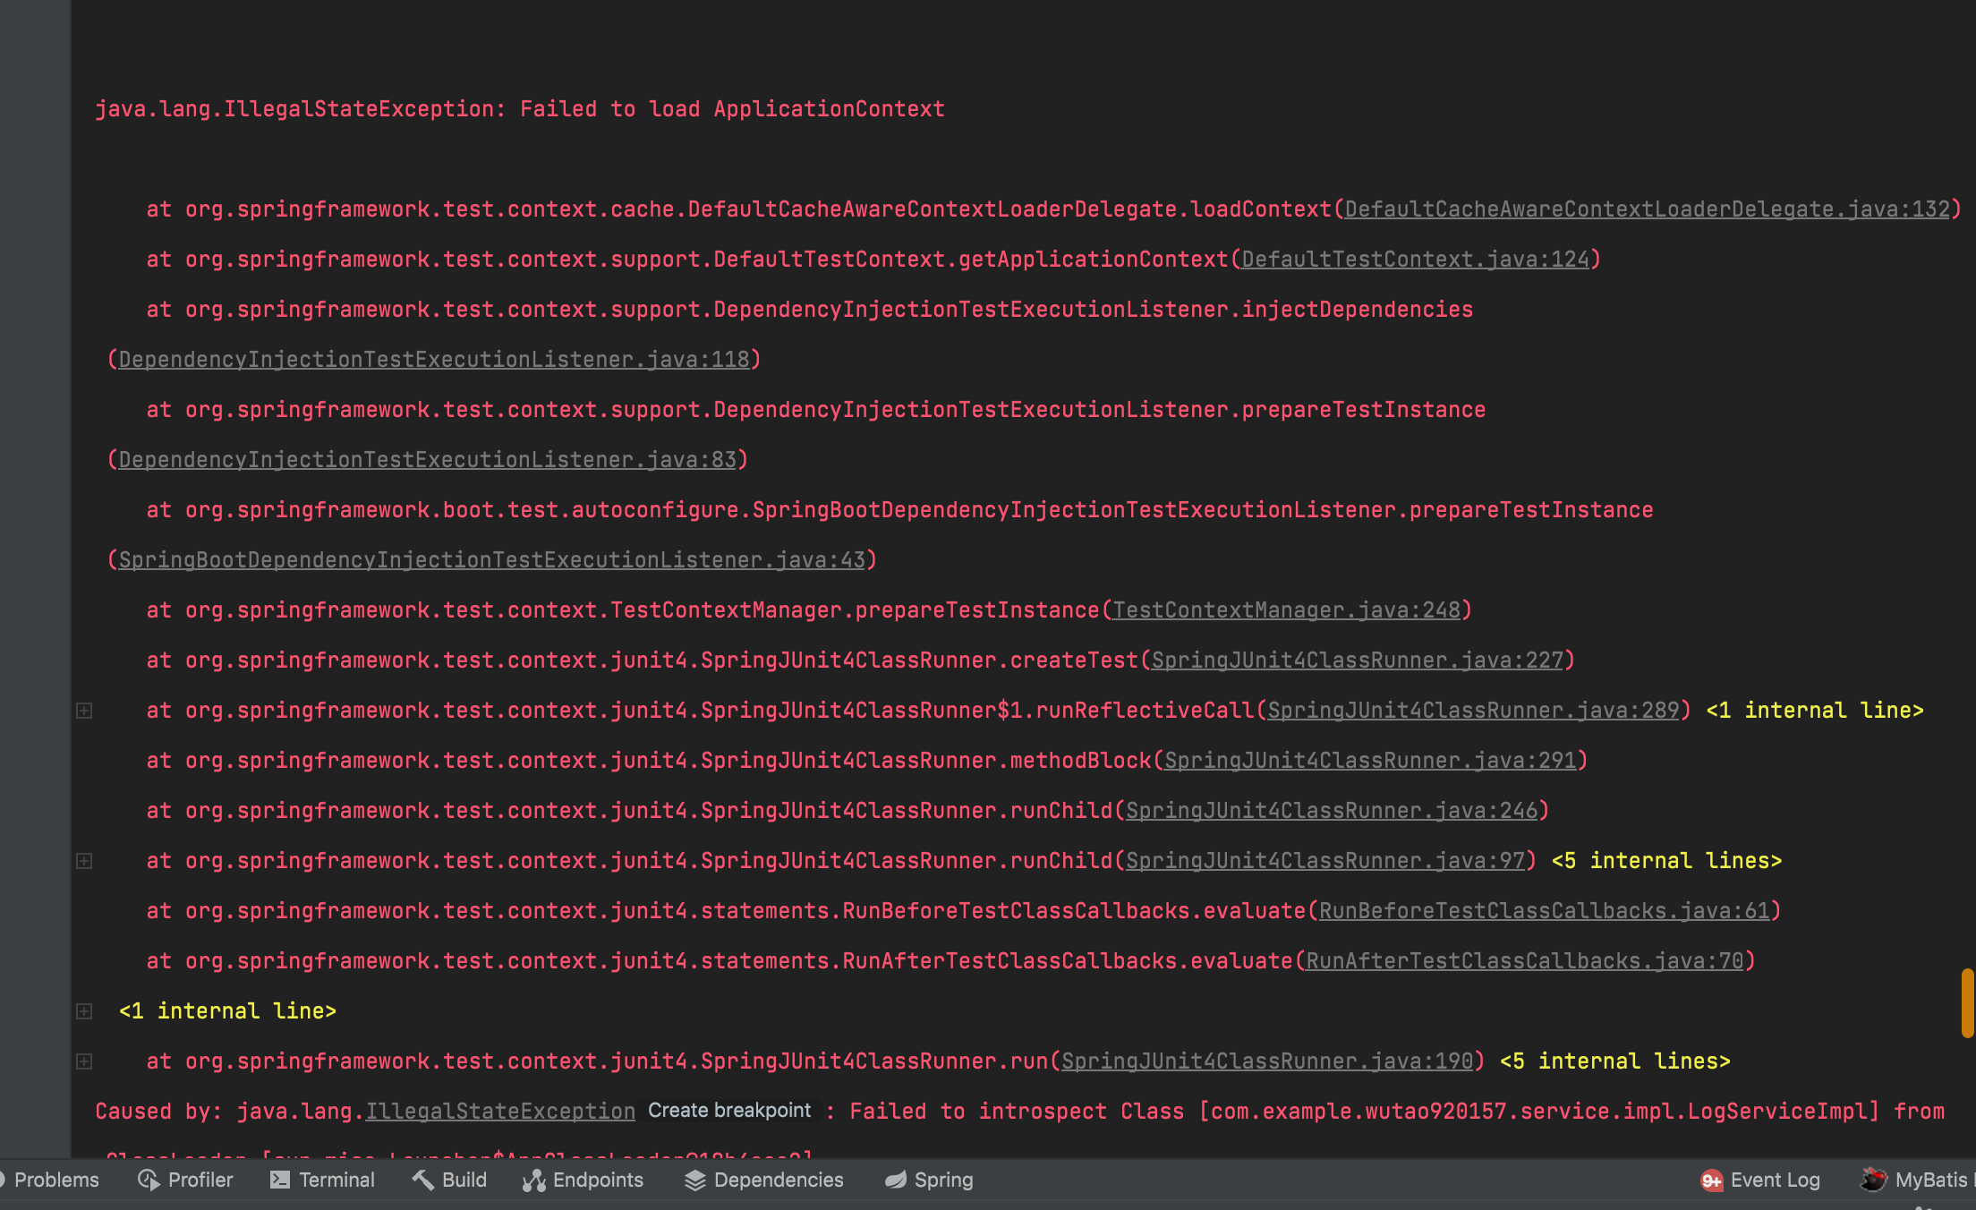
Task: Toggle the first expand toggle at left margin
Action: [85, 711]
